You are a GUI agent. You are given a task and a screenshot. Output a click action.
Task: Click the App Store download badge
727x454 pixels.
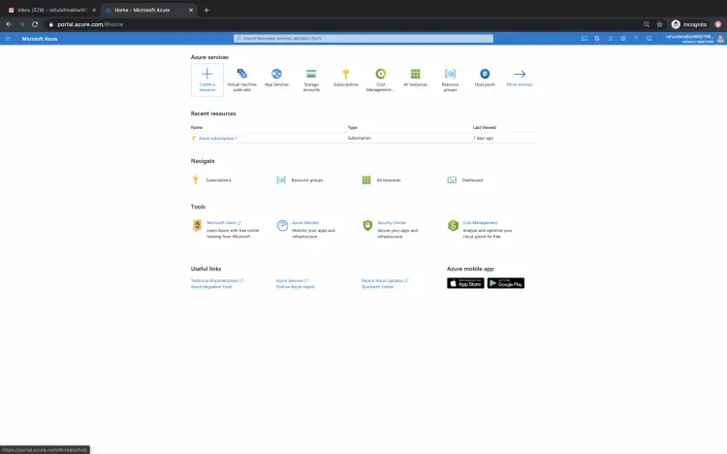pyautogui.click(x=465, y=283)
